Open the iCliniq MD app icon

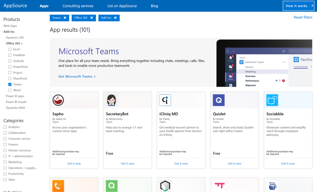point(165,100)
